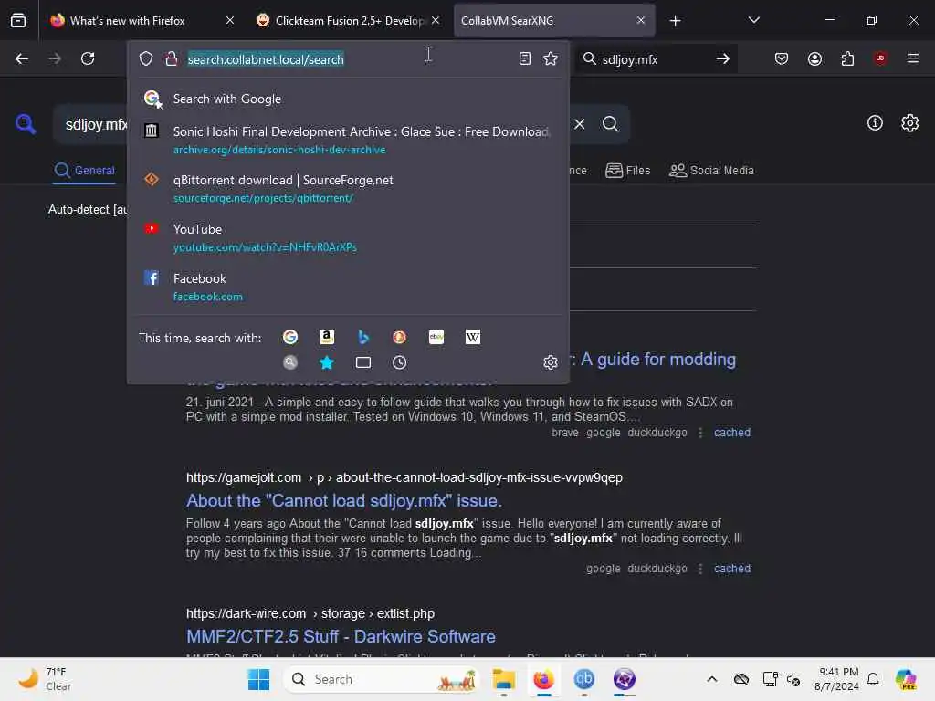Search this time with Wikipedia icon
The width and height of the screenshot is (935, 701).
tap(473, 337)
